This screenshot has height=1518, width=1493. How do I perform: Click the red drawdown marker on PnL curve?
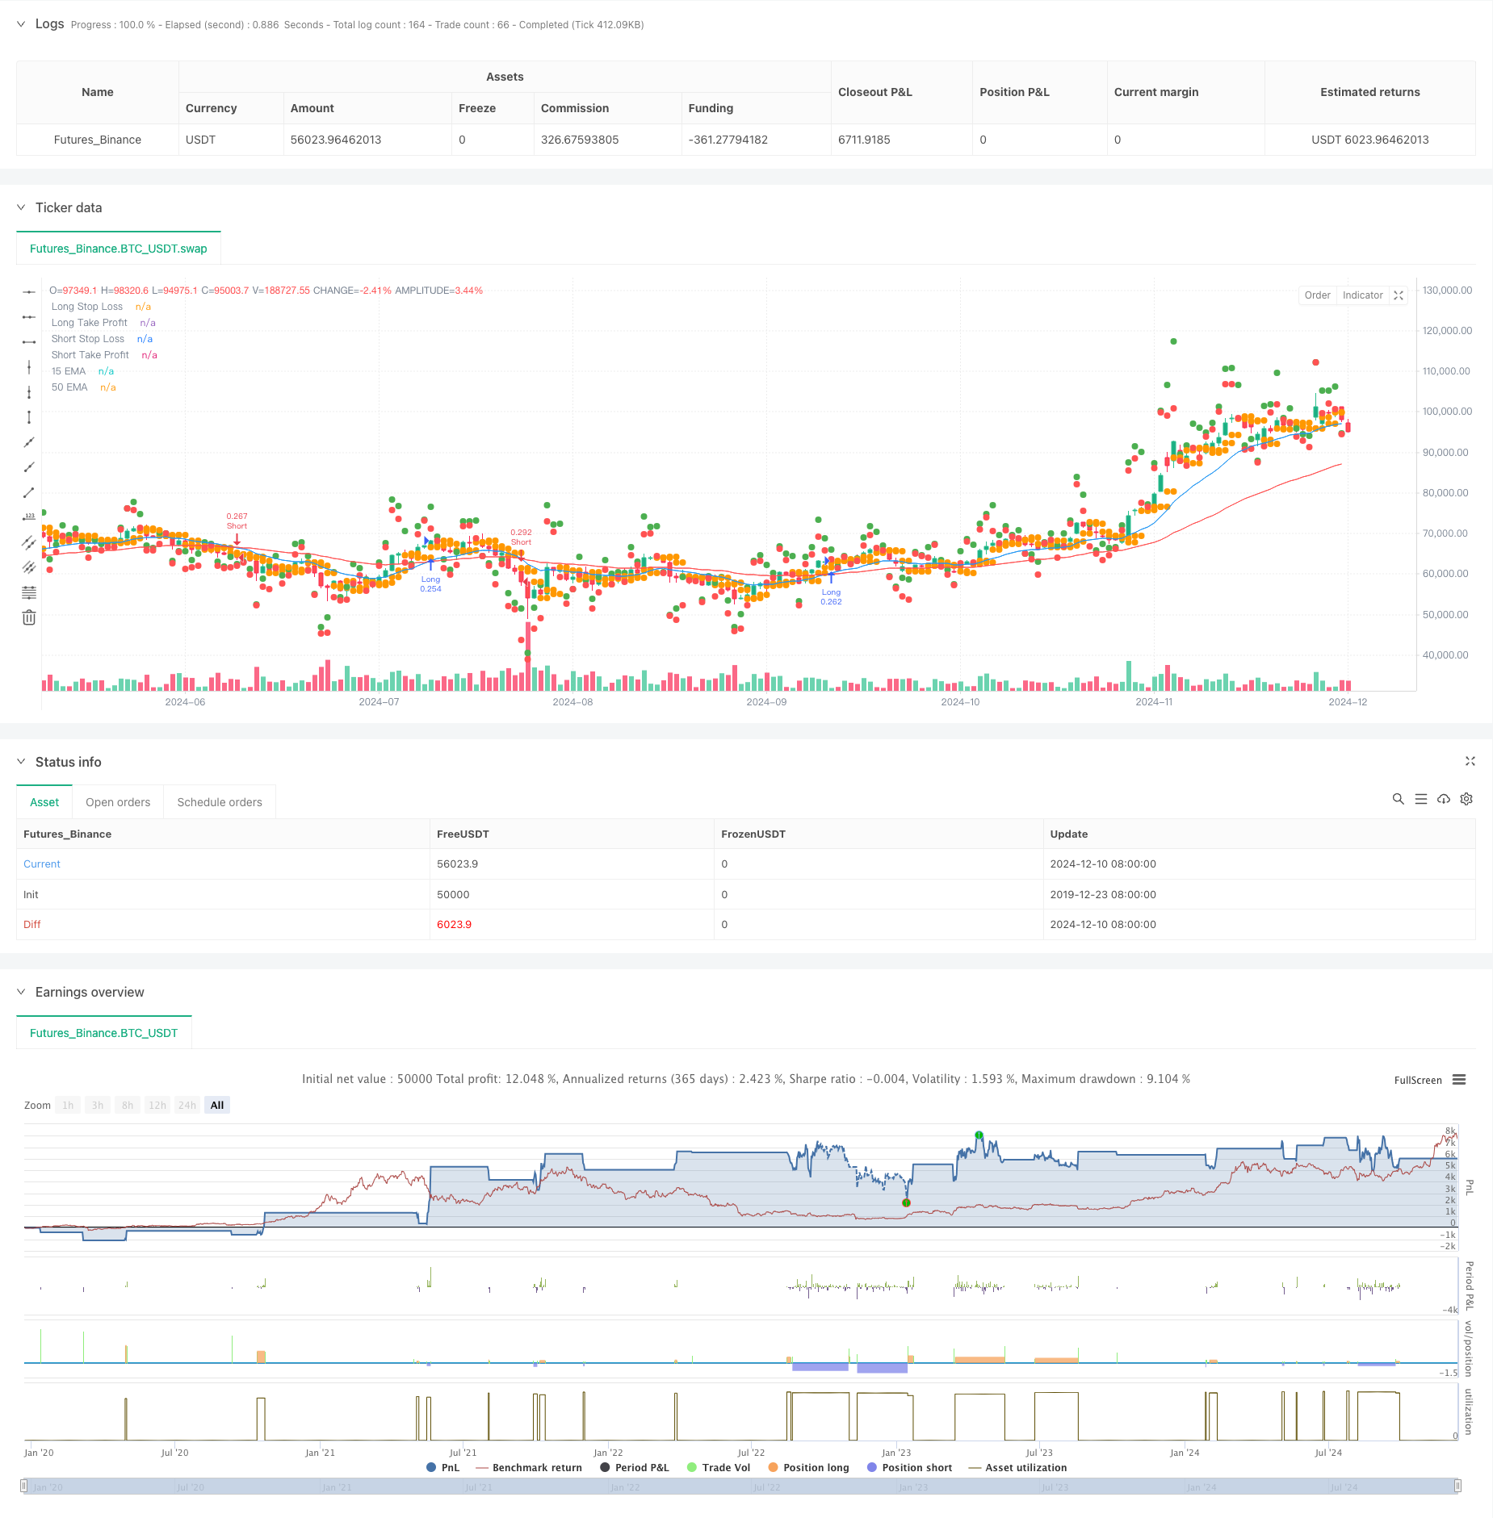[906, 1202]
